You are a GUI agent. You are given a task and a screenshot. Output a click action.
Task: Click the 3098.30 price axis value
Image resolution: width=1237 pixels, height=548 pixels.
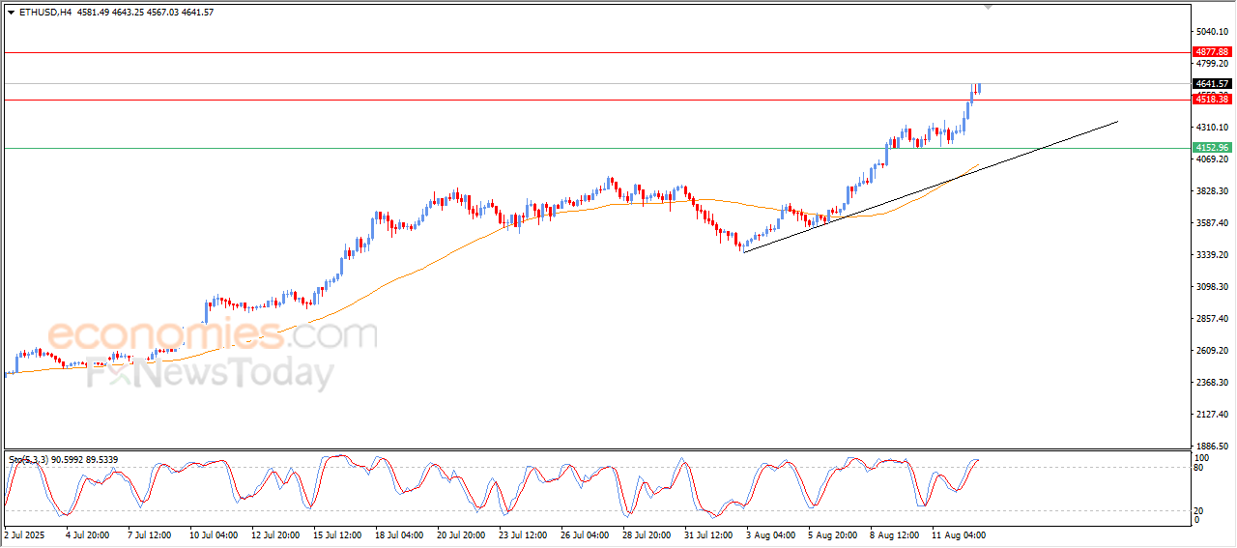(1212, 287)
